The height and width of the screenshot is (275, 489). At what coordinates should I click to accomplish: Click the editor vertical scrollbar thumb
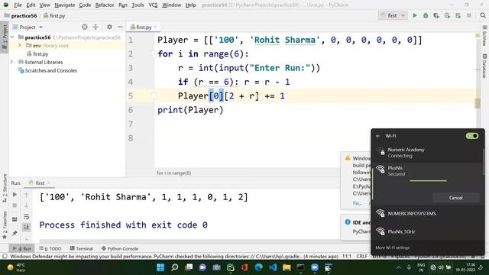(477, 103)
